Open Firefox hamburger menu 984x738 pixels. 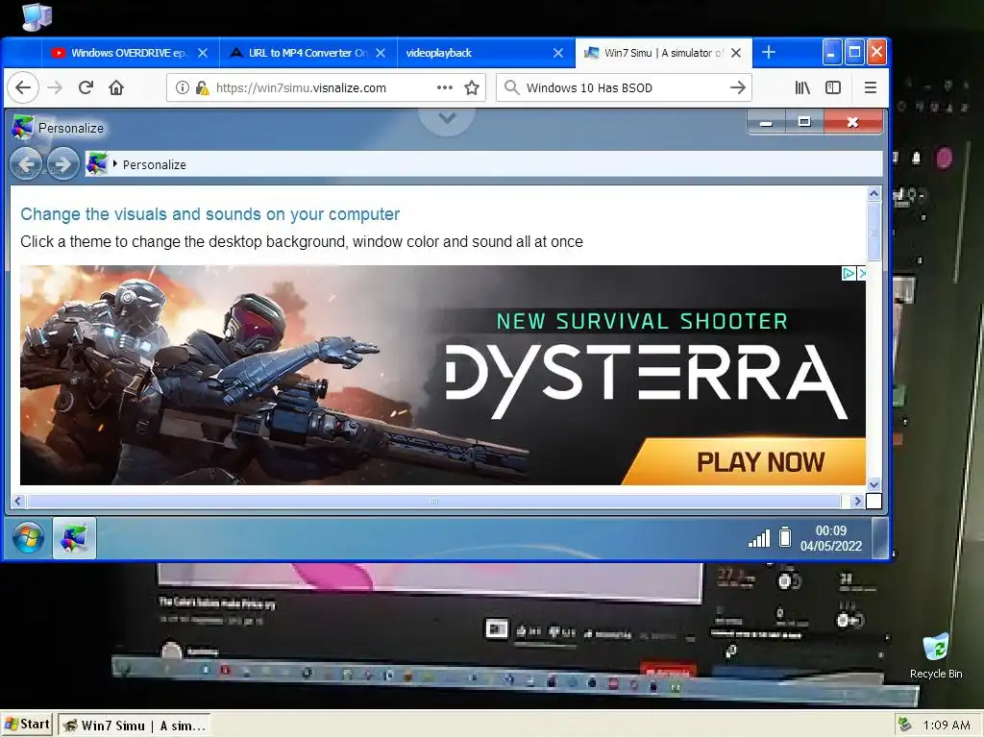click(x=871, y=87)
